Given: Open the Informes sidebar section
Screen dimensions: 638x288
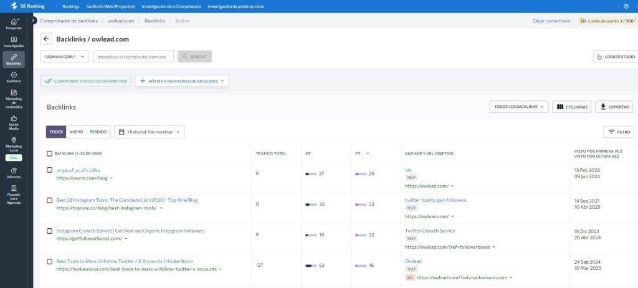Looking at the screenshot, I should [14, 173].
